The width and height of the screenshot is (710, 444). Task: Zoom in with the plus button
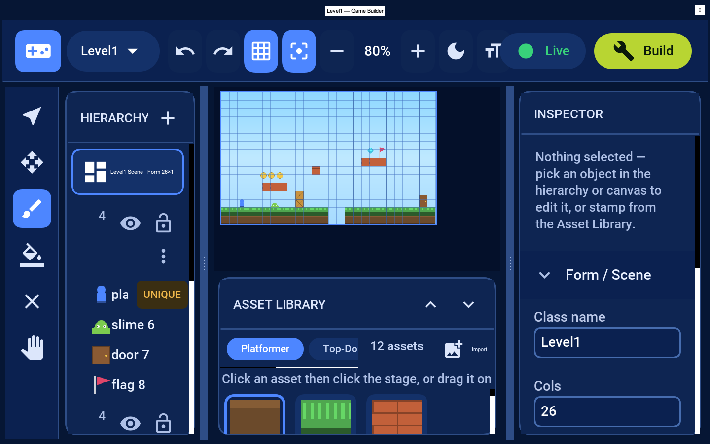[x=418, y=51]
